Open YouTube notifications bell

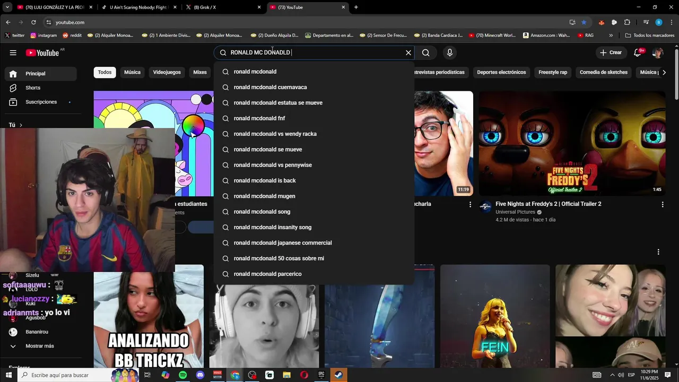(x=638, y=53)
